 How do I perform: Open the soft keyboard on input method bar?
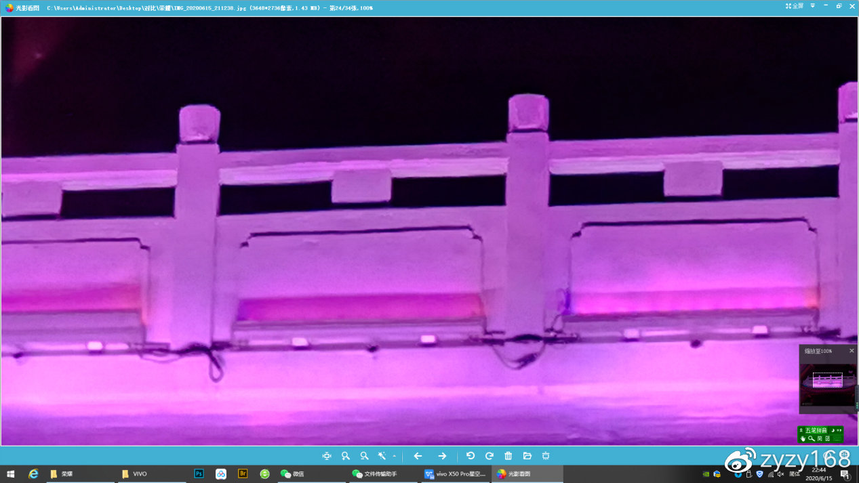pos(837,438)
